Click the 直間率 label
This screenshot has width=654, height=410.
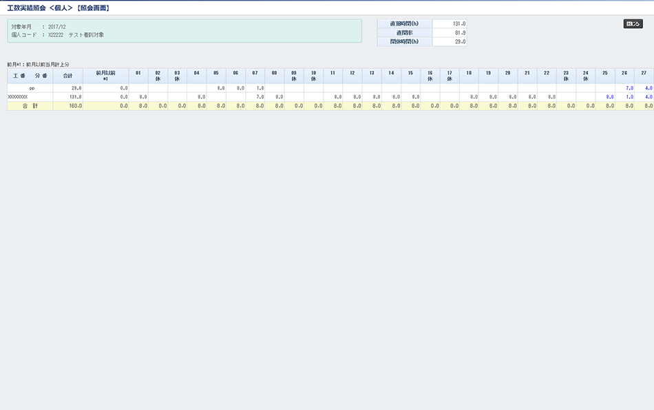coord(405,33)
